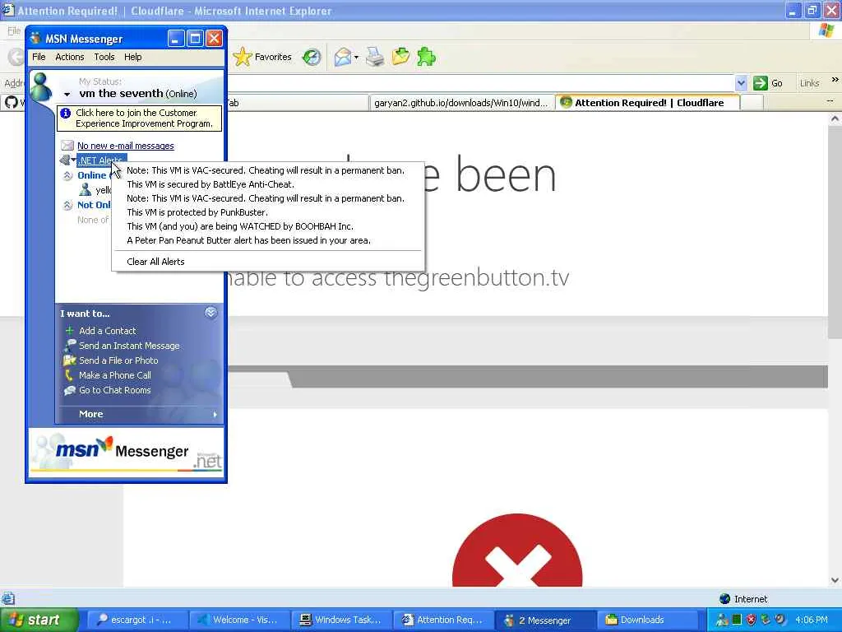
Task: Open the Help menu in MSN Messenger
Action: tap(132, 57)
